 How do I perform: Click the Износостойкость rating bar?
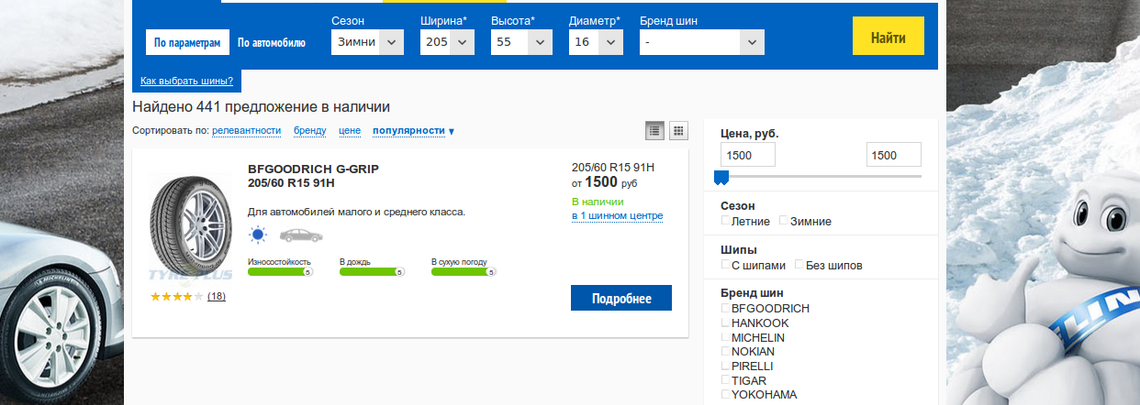coord(281,271)
